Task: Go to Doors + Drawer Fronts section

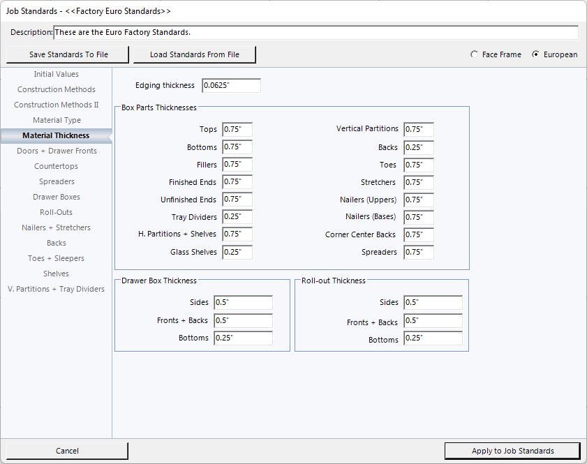Action: pyautogui.click(x=56, y=151)
